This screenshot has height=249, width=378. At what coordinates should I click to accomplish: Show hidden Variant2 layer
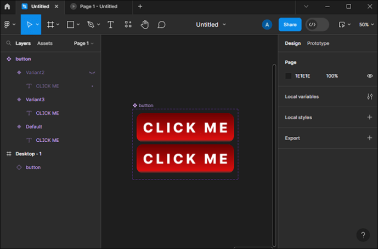click(92, 73)
